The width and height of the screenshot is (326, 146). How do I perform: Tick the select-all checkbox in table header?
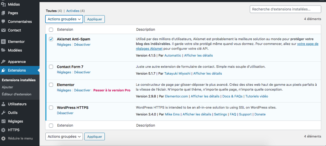51,30
